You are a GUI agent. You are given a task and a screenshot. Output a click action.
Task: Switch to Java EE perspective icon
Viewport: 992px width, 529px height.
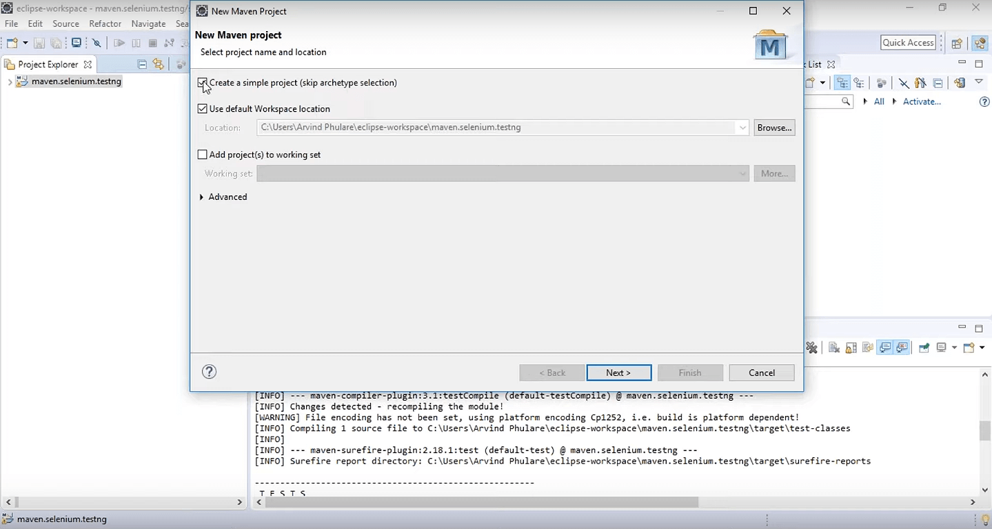click(980, 43)
